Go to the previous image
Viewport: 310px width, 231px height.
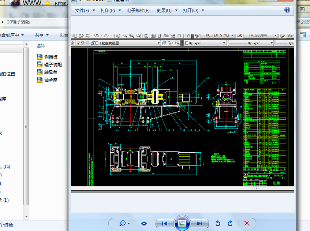165,223
